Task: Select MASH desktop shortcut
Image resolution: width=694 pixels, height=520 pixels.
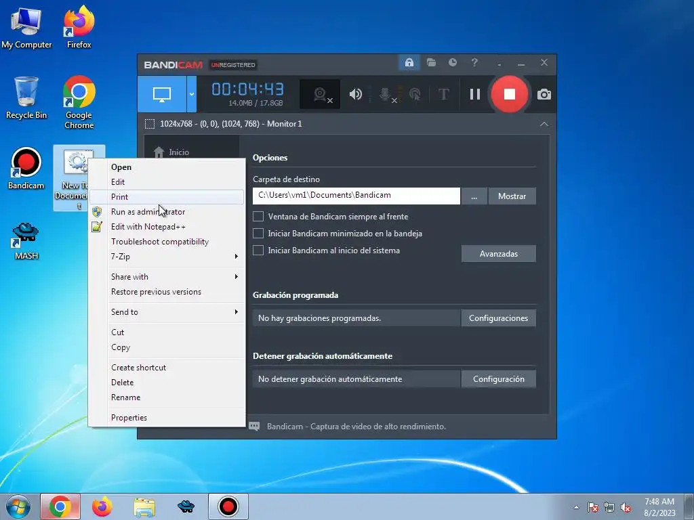Action: pyautogui.click(x=26, y=241)
